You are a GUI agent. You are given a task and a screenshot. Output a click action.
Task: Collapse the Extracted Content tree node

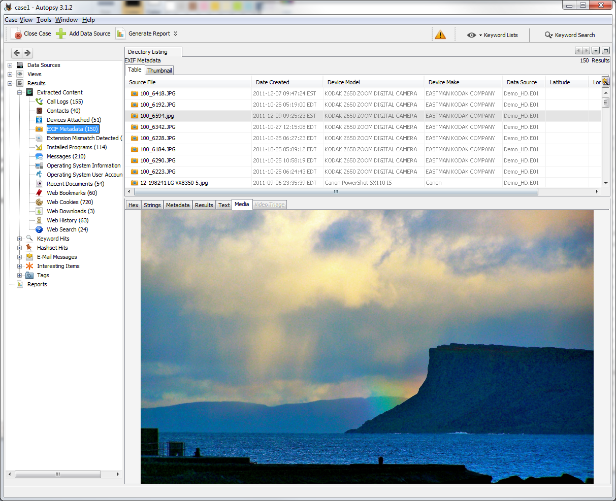coord(20,92)
